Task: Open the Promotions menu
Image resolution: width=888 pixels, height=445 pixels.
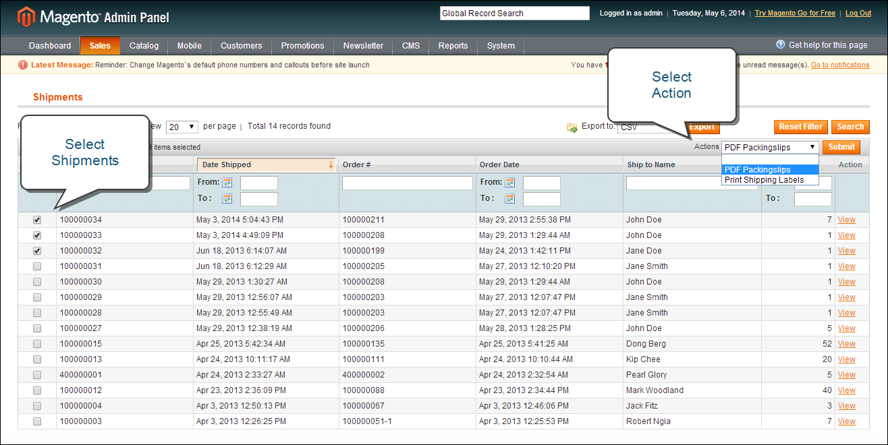Action: coord(302,46)
